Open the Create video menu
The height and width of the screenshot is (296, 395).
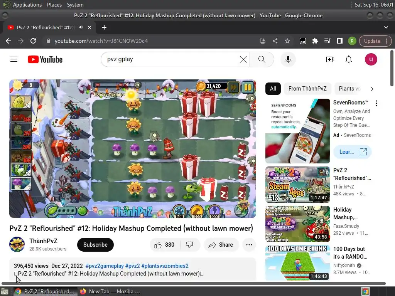tap(330, 59)
